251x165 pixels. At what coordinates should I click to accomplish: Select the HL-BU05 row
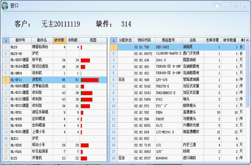coord(55,119)
